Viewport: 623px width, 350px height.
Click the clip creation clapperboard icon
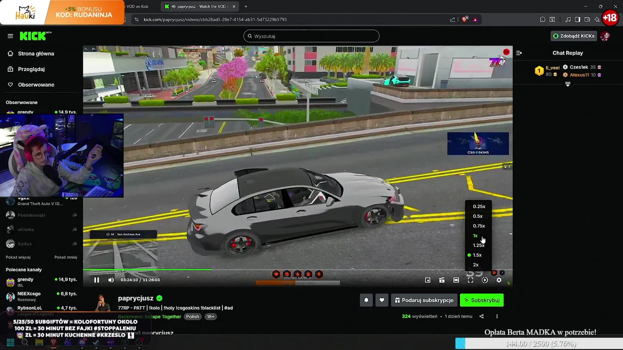coord(442,280)
